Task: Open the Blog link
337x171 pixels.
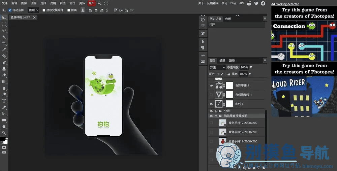Action: point(233,3)
